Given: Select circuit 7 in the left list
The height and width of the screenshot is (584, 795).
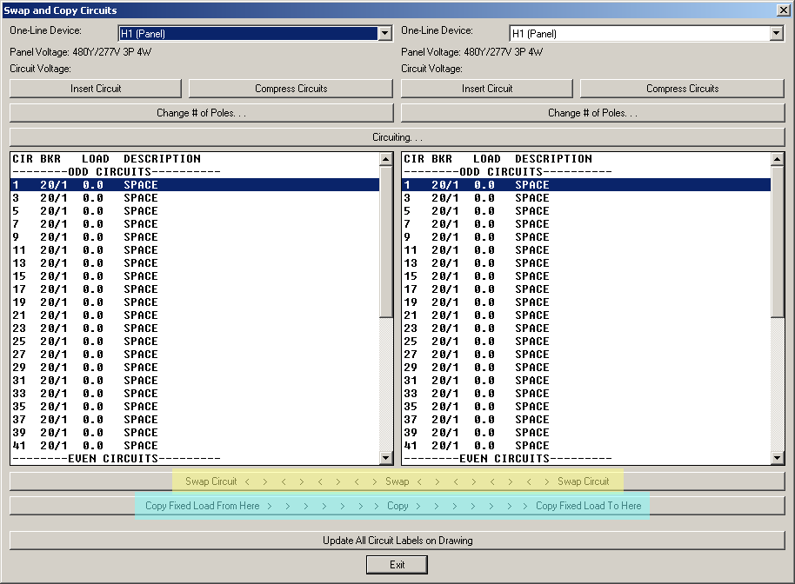Looking at the screenshot, I should coord(195,224).
